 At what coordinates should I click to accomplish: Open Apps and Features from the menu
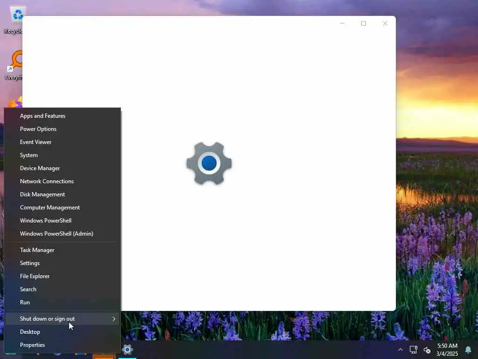[x=63, y=116]
